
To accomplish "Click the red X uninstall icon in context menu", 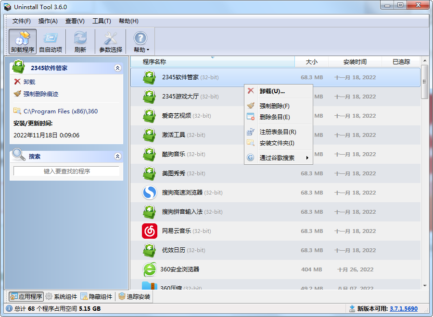I will (251, 91).
